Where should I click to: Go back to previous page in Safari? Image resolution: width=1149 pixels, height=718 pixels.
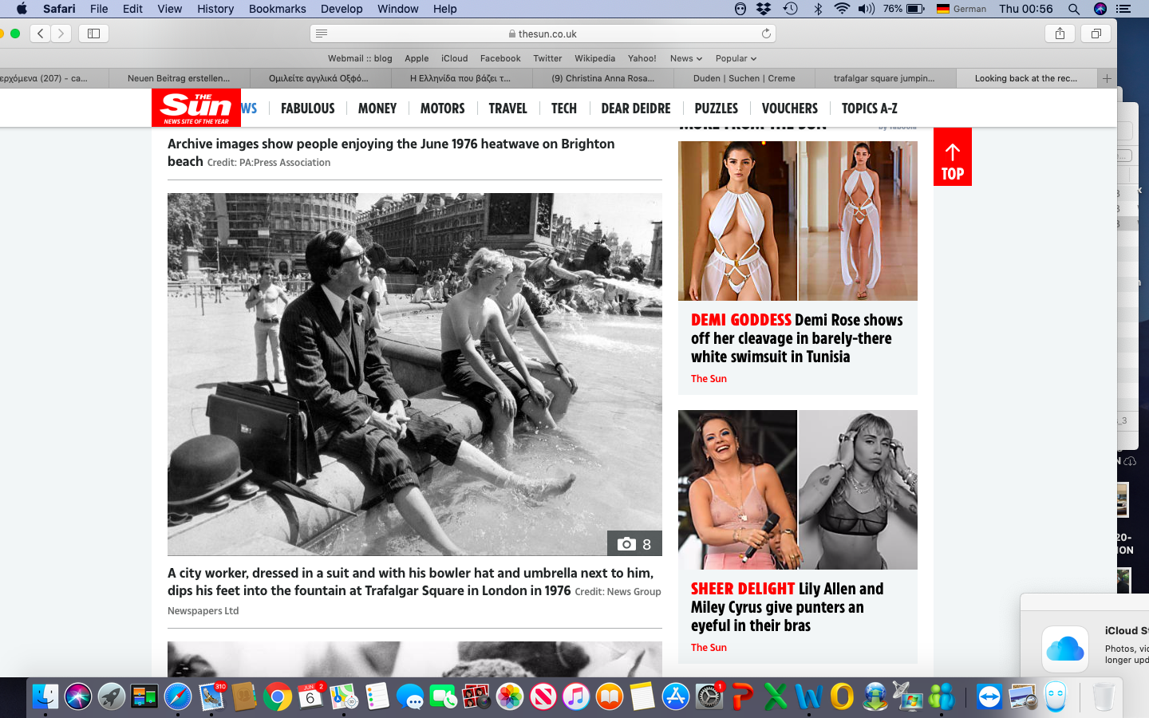pos(40,34)
